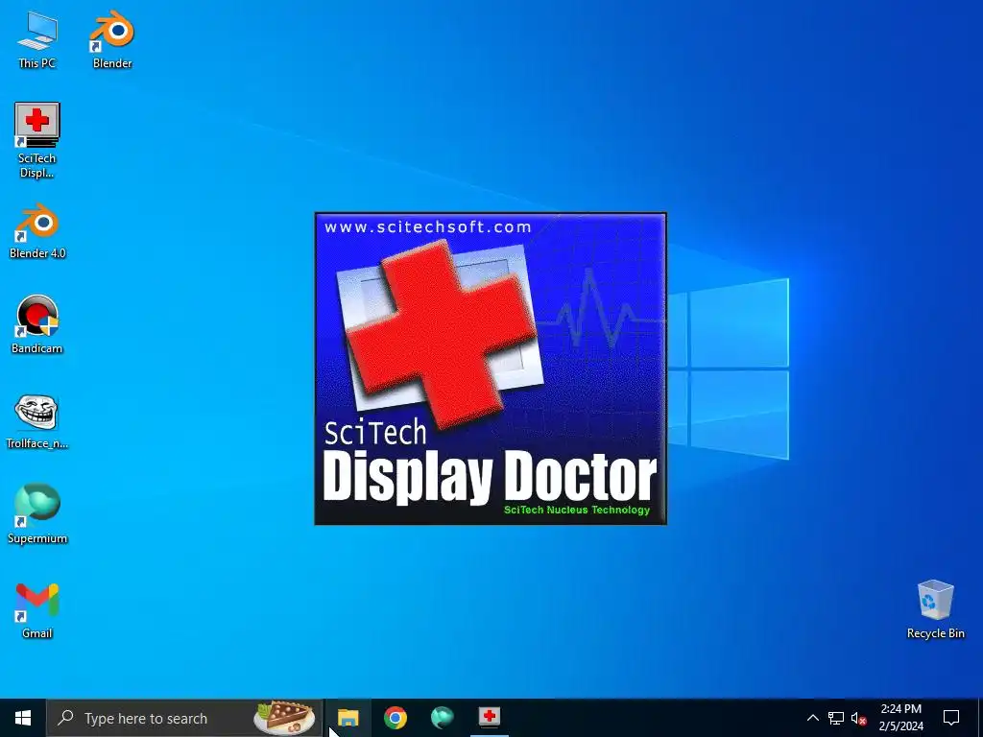Select the Blender 4.0 desktop shortcut
Viewport: 983px width, 737px height.
coord(37,231)
